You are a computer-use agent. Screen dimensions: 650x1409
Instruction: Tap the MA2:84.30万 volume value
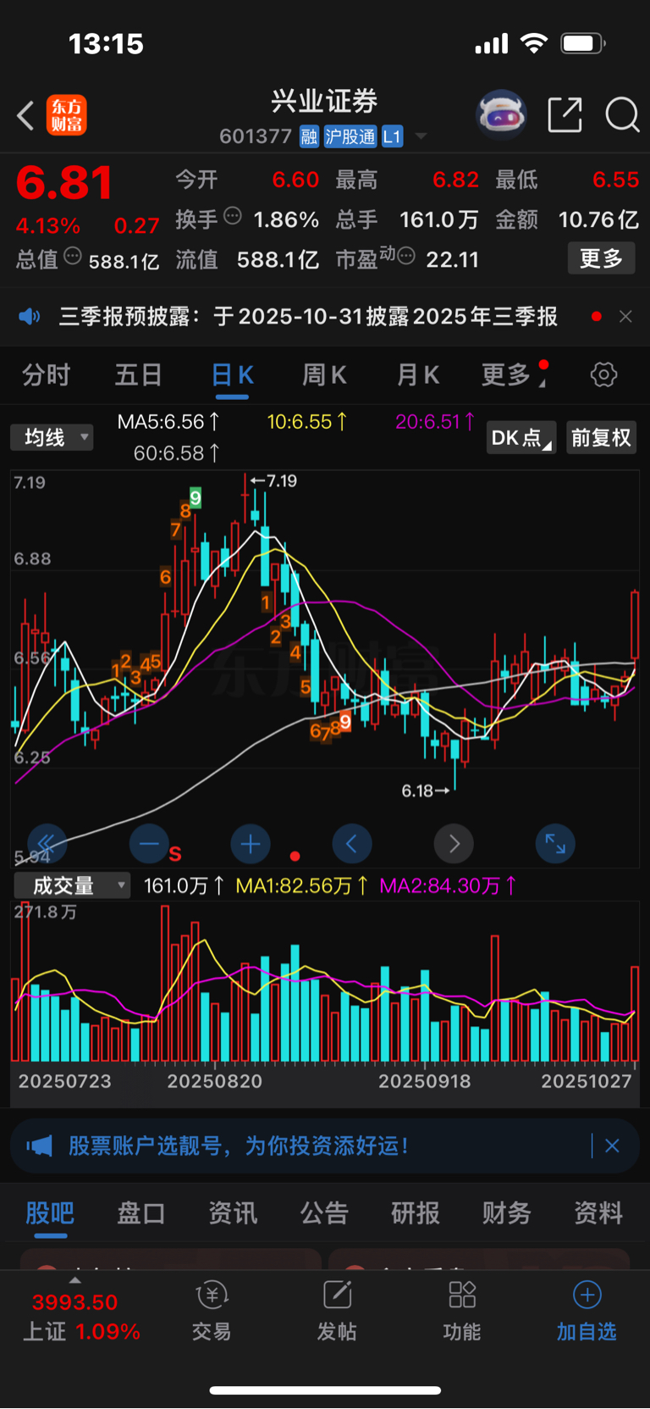[448, 886]
